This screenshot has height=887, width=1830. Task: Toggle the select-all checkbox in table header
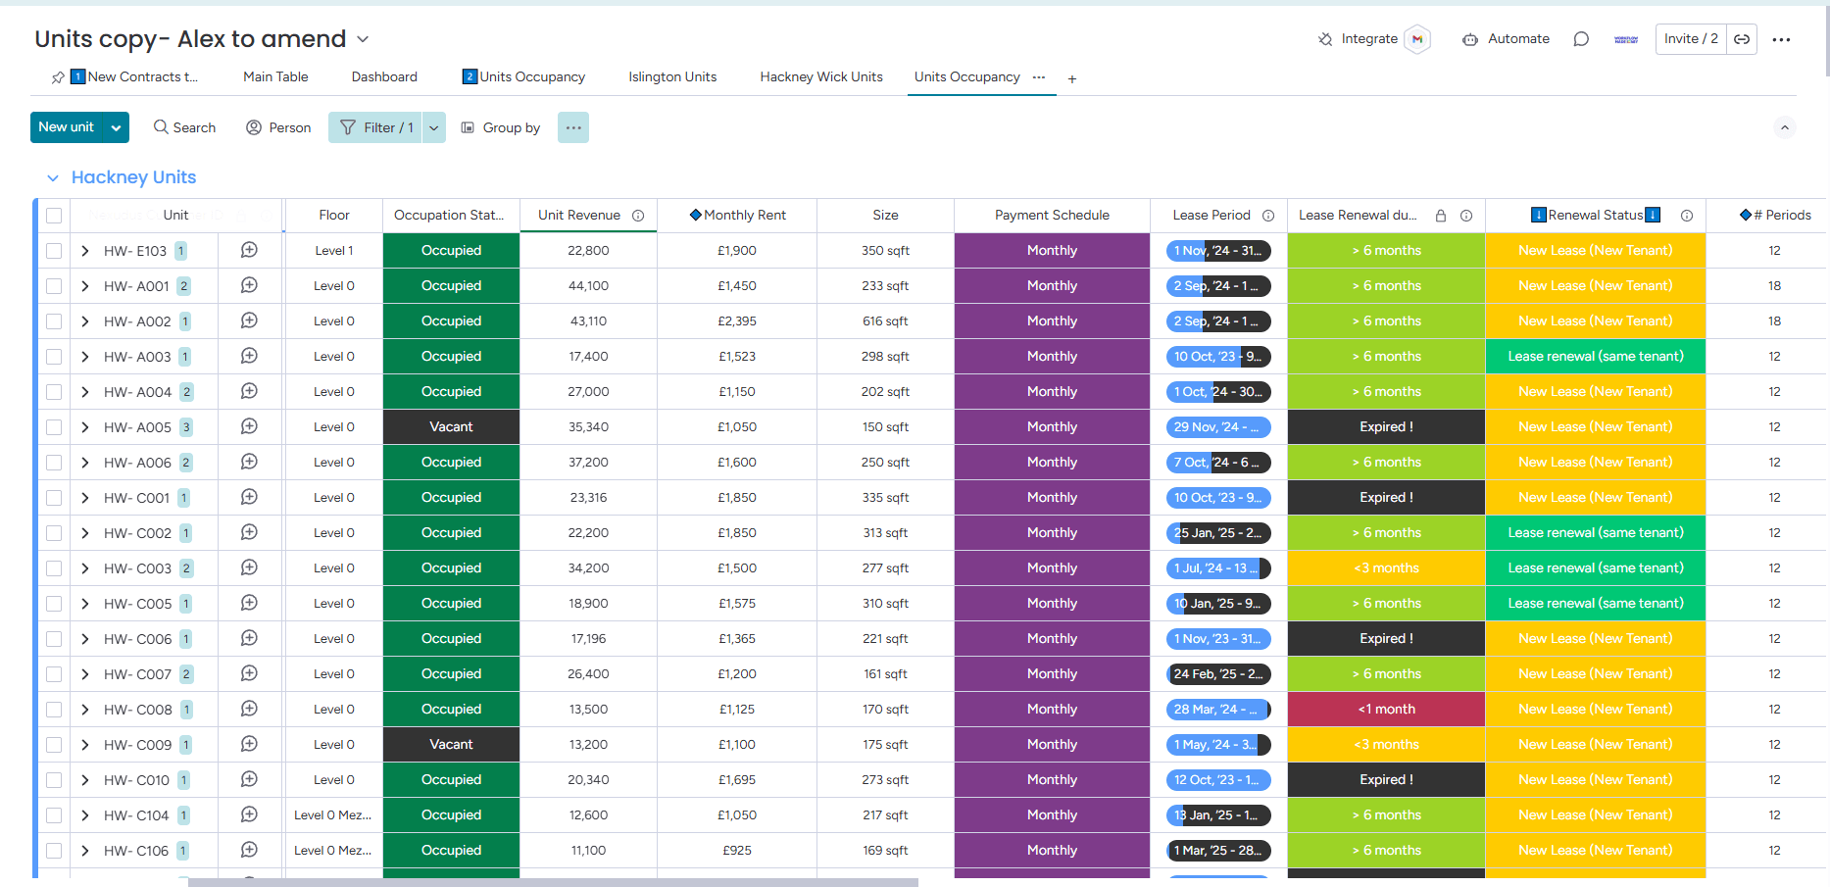pyautogui.click(x=54, y=216)
